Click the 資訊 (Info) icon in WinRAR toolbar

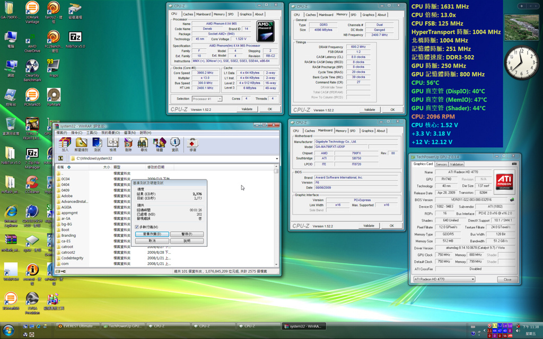[175, 144]
